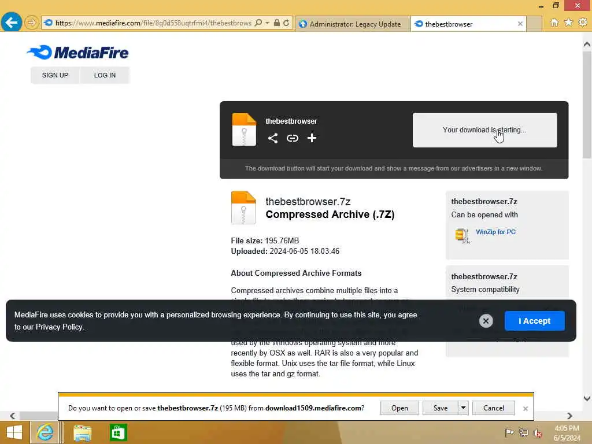Click the search magnifier in the address bar
The image size is (592, 444).
coord(258,23)
